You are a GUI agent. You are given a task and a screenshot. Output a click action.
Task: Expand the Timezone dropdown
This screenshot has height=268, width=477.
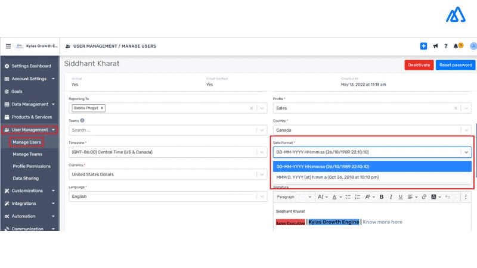click(261, 152)
